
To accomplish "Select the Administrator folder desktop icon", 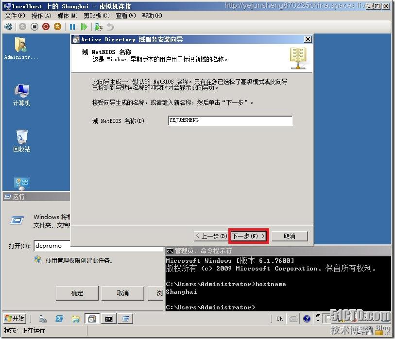I will [21, 49].
